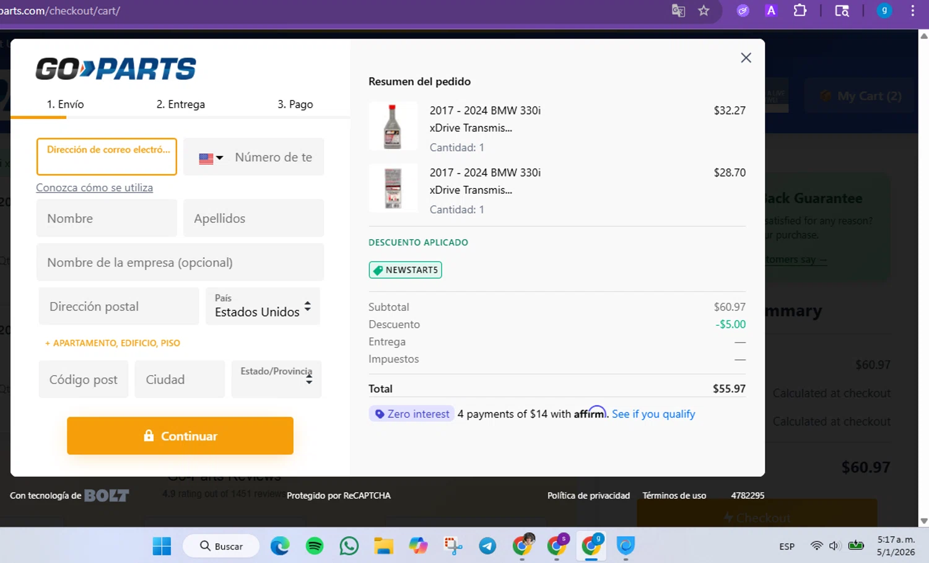Open the Windows Start menu
This screenshot has width=929, height=563.
click(162, 546)
